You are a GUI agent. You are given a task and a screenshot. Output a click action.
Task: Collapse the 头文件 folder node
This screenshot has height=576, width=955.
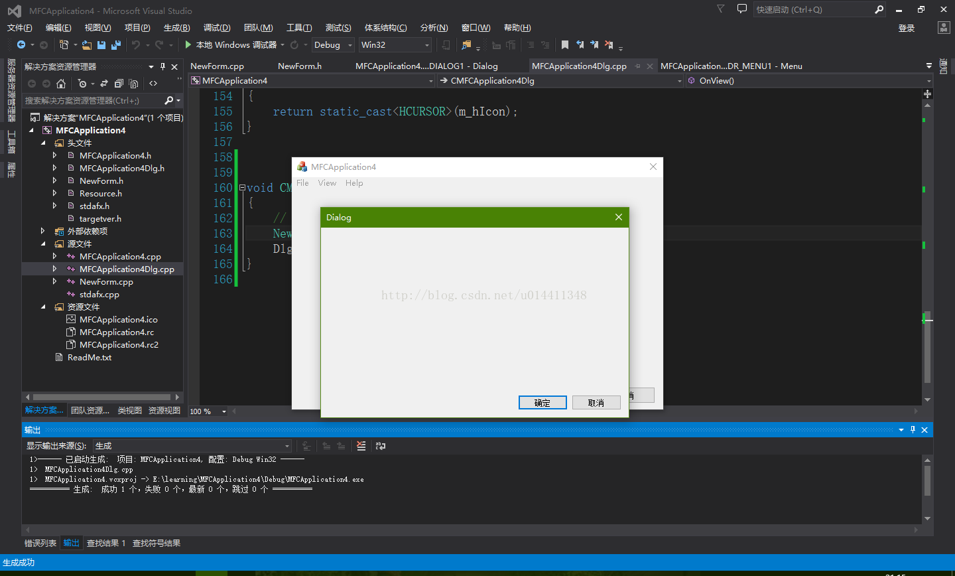(43, 143)
